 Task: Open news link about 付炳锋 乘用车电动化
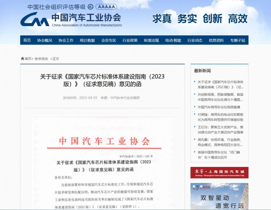pos(220,117)
